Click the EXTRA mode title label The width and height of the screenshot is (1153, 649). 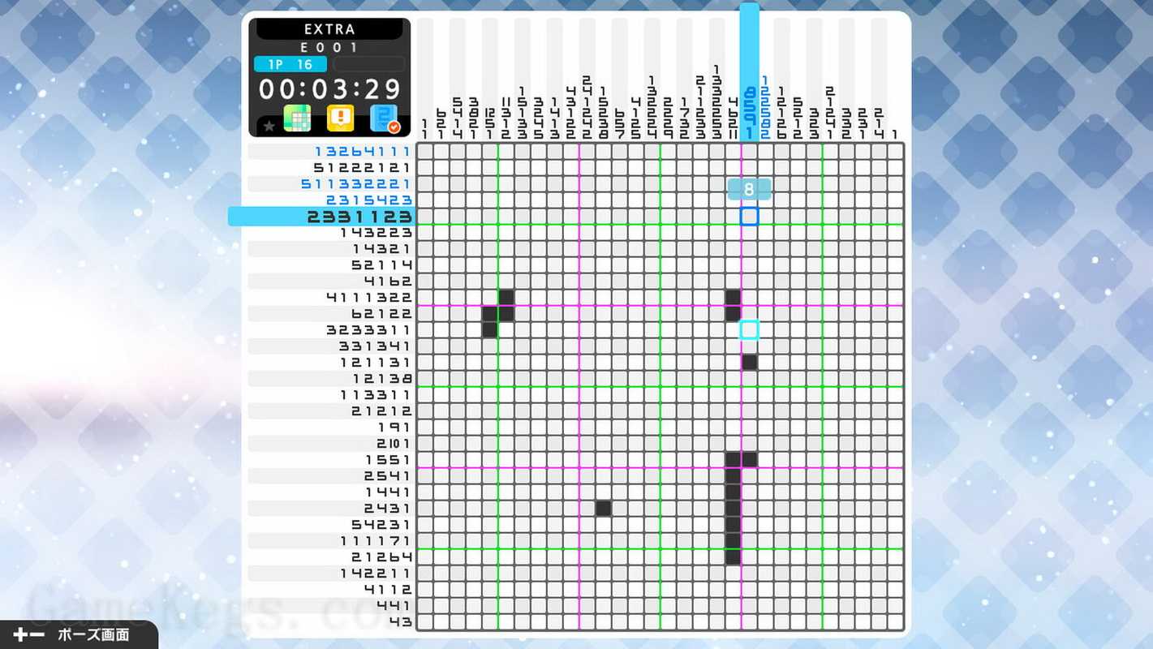(329, 29)
